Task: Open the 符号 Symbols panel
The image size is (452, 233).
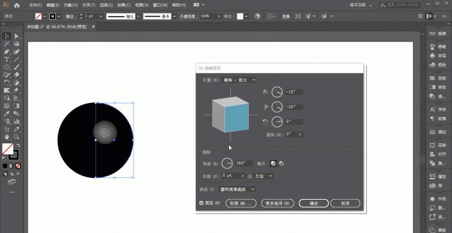Action: [438, 56]
